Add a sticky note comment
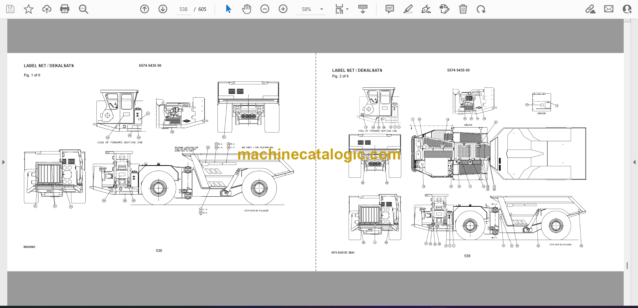Viewport: 638px width, 308px height. [x=390, y=9]
